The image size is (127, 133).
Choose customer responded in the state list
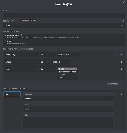tap(67, 72)
